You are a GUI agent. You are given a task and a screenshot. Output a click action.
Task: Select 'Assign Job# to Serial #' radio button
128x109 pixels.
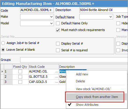tap(3, 43)
